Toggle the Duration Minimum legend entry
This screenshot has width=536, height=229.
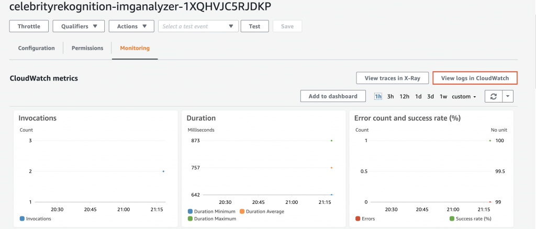pos(211,212)
